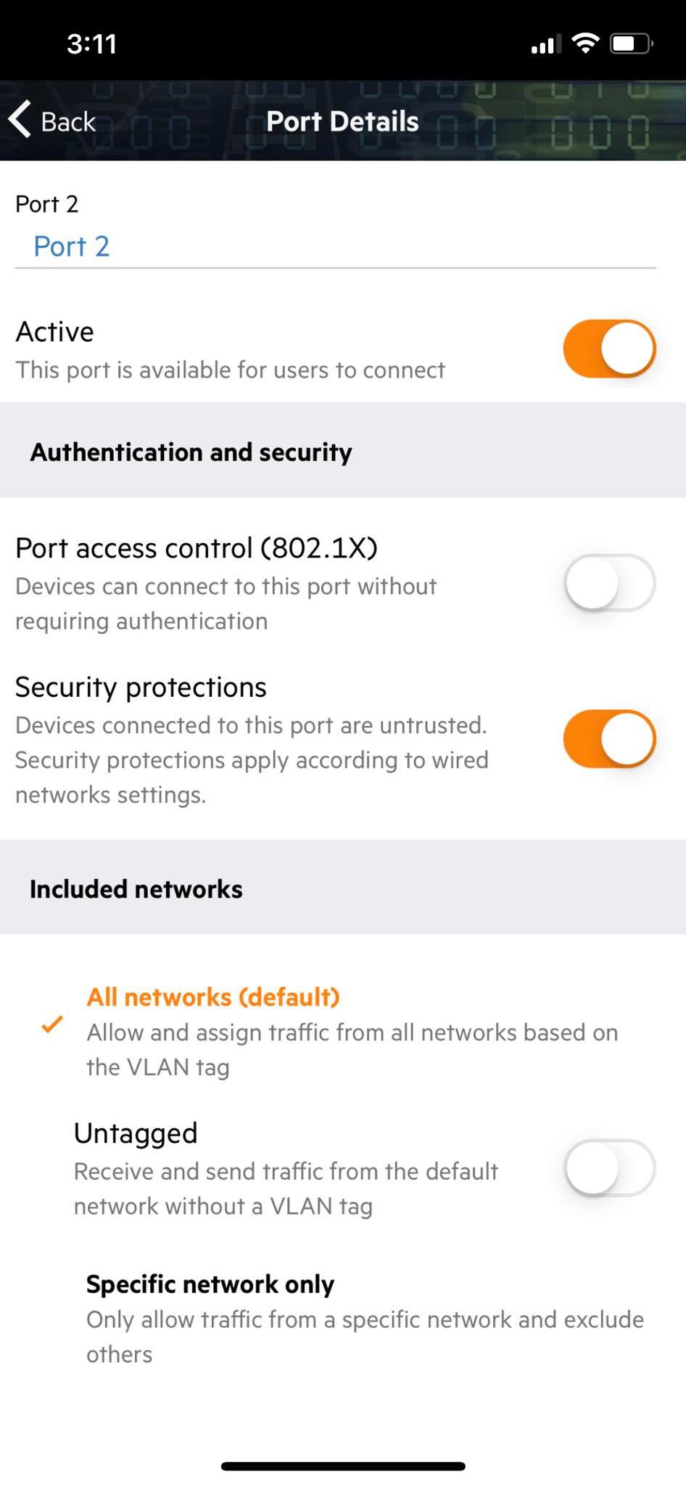The height and width of the screenshot is (1485, 686).
Task: Tap the orange checkmark beside All networks
Action: coord(52,1024)
